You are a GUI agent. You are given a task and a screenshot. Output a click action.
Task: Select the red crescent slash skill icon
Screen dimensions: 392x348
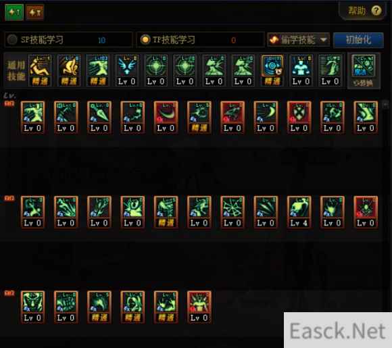166,118
